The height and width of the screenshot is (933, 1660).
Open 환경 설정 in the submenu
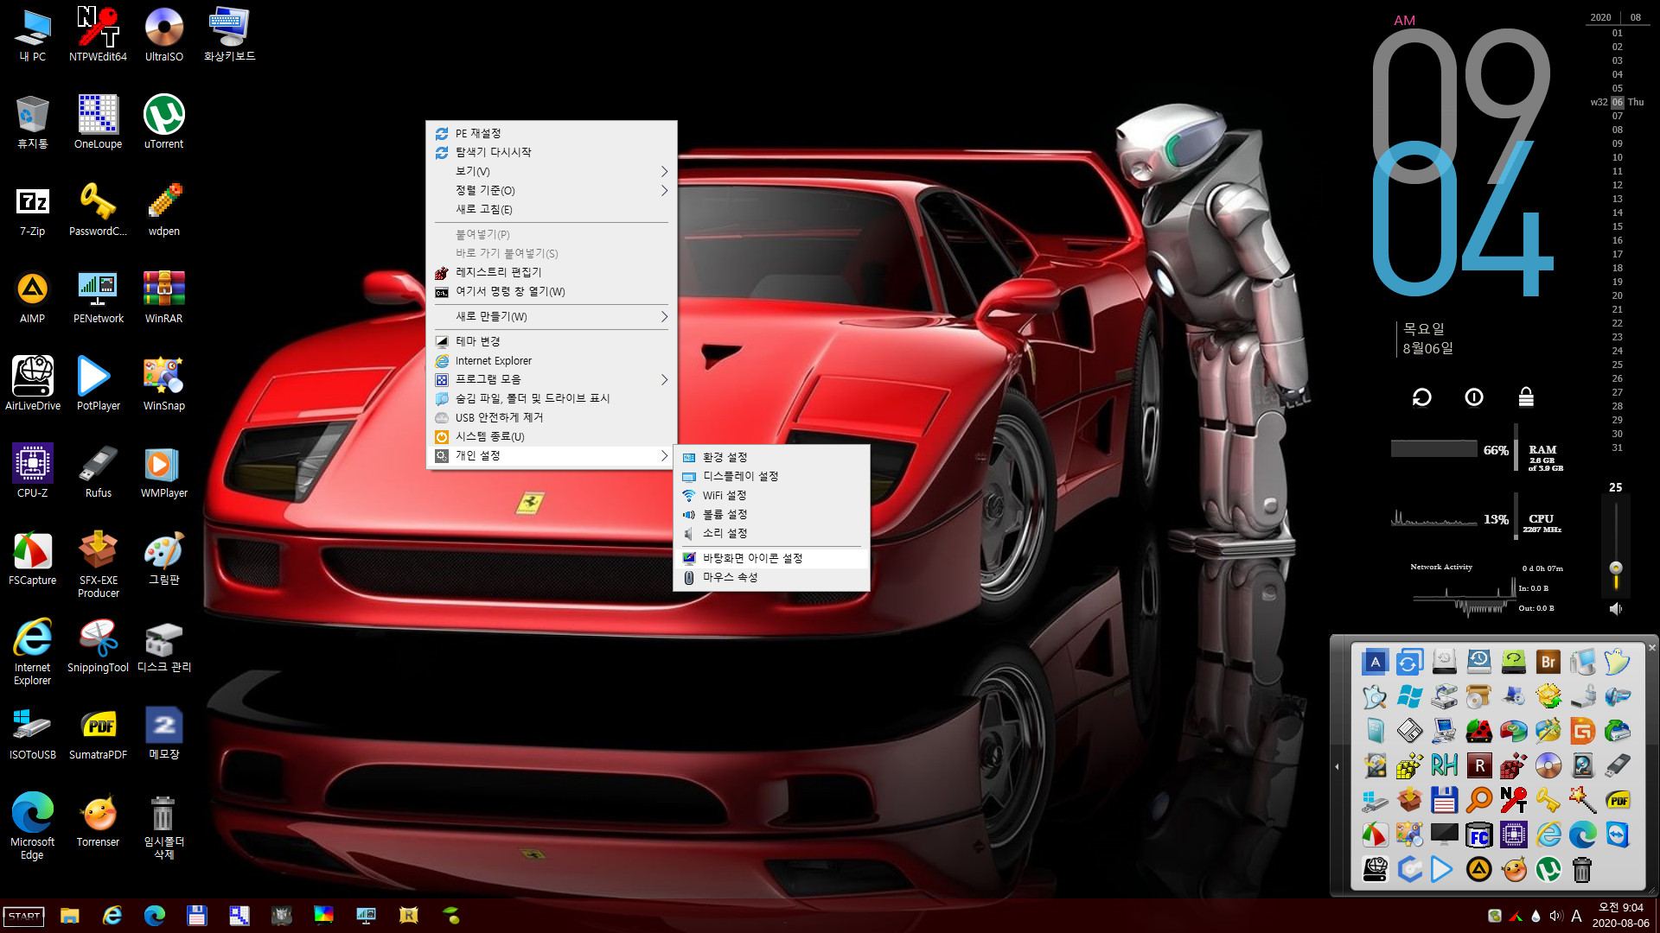click(771, 457)
